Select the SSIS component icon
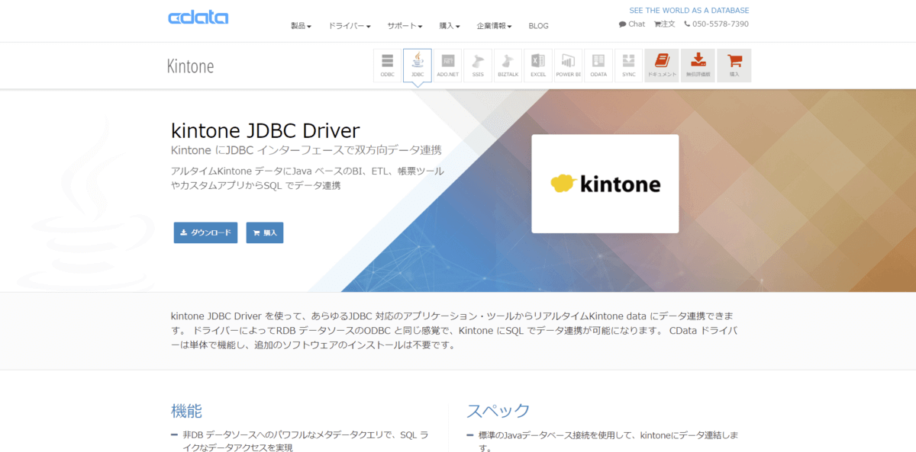This screenshot has width=916, height=452. pyautogui.click(x=478, y=66)
